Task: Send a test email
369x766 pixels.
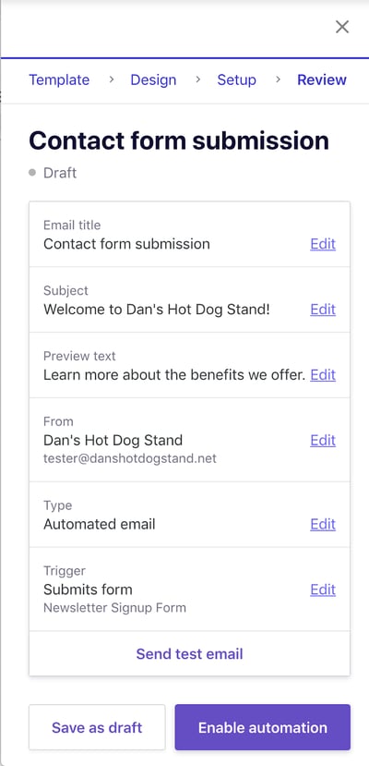Action: click(x=190, y=653)
